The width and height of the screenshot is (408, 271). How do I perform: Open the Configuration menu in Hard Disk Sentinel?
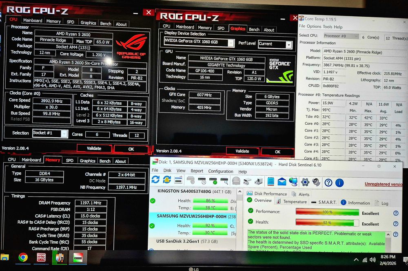(x=221, y=171)
